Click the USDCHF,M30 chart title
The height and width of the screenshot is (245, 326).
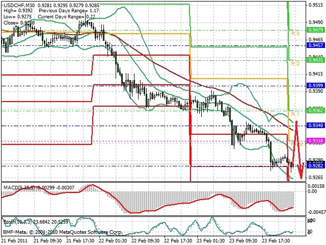click(x=19, y=5)
